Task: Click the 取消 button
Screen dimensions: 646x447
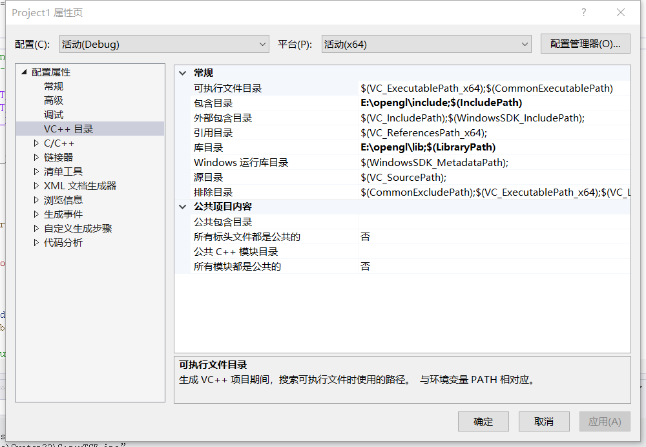Action: point(543,421)
